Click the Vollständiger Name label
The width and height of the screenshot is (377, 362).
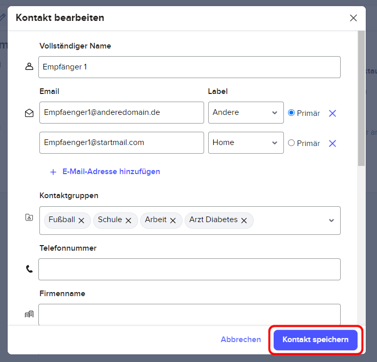coord(75,46)
